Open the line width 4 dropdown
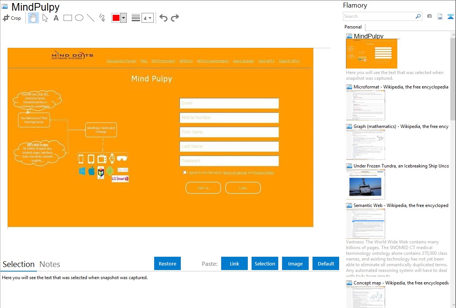456x308 pixels. (x=148, y=18)
